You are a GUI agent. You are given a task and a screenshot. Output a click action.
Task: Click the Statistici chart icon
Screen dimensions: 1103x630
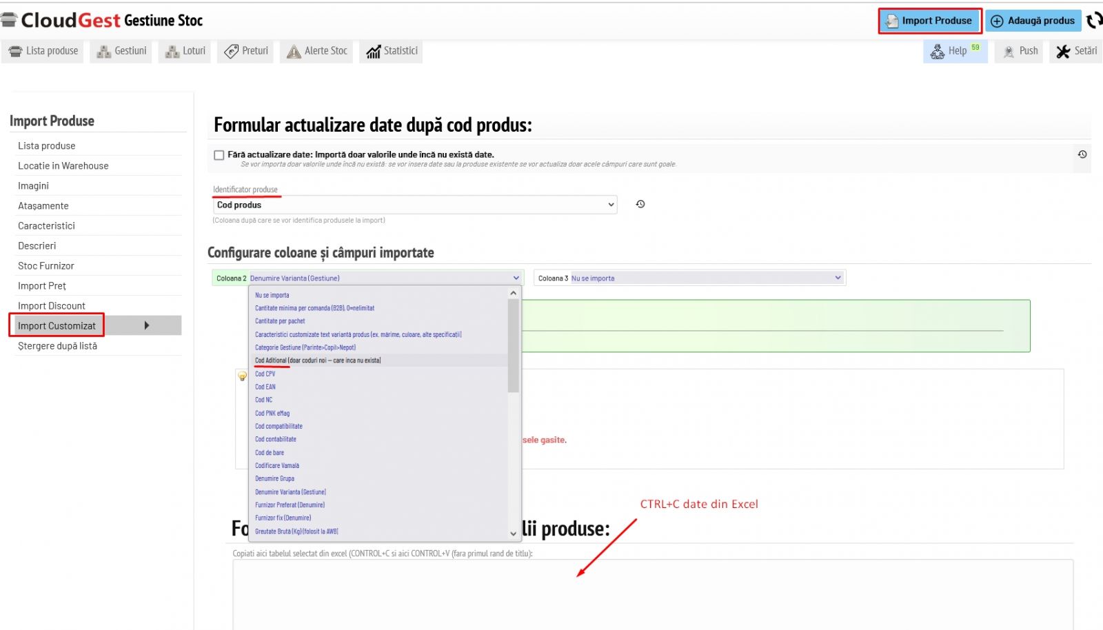coord(373,51)
